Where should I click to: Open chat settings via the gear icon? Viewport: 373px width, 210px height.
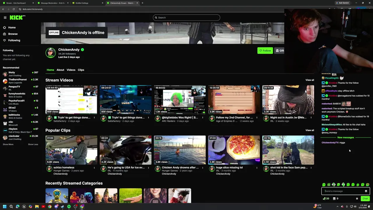coord(357,199)
